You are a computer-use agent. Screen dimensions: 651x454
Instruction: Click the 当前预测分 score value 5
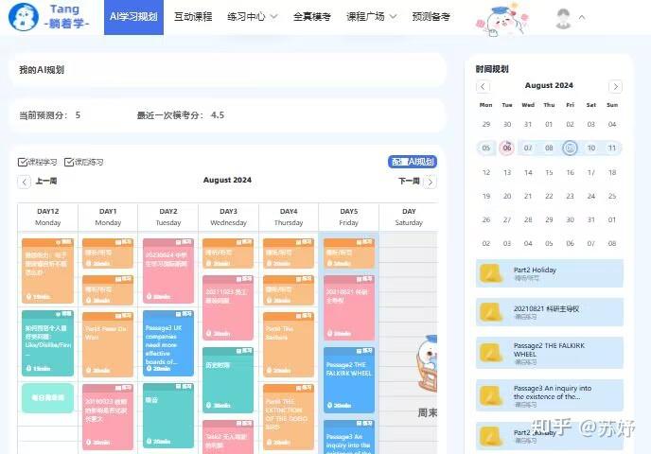tap(78, 115)
